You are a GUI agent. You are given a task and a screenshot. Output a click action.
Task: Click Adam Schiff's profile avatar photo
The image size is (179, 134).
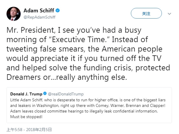point(14,14)
